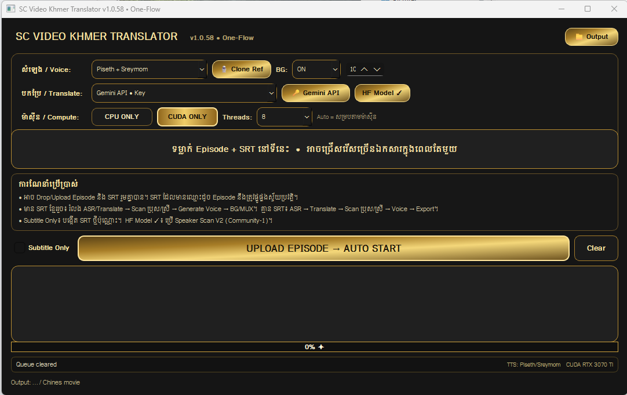Click the 'TTS: Piseth/Sreymom' status text

pyautogui.click(x=534, y=365)
